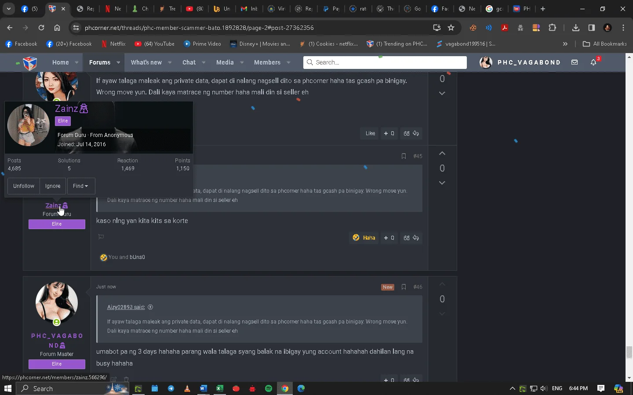View Zainz's avatar in the member card

29,125
